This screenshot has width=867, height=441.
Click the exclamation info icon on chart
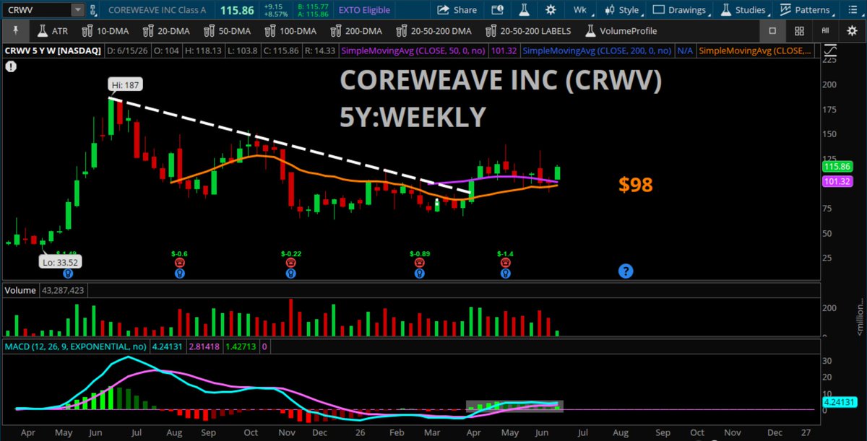(x=10, y=66)
